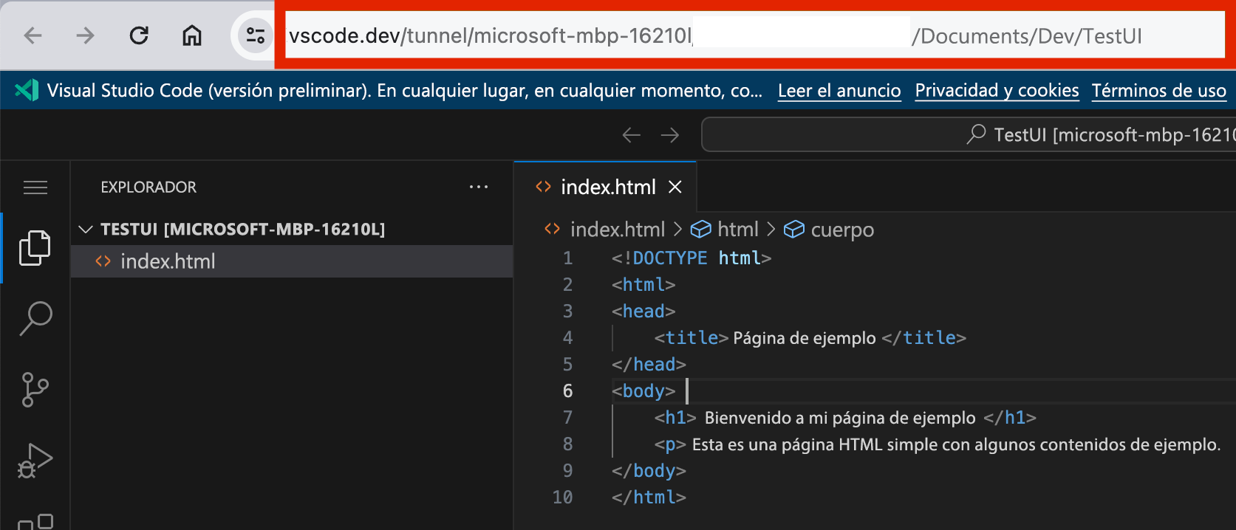This screenshot has width=1236, height=530.
Task: Select index.html in the explorer tree
Action: tap(292, 261)
